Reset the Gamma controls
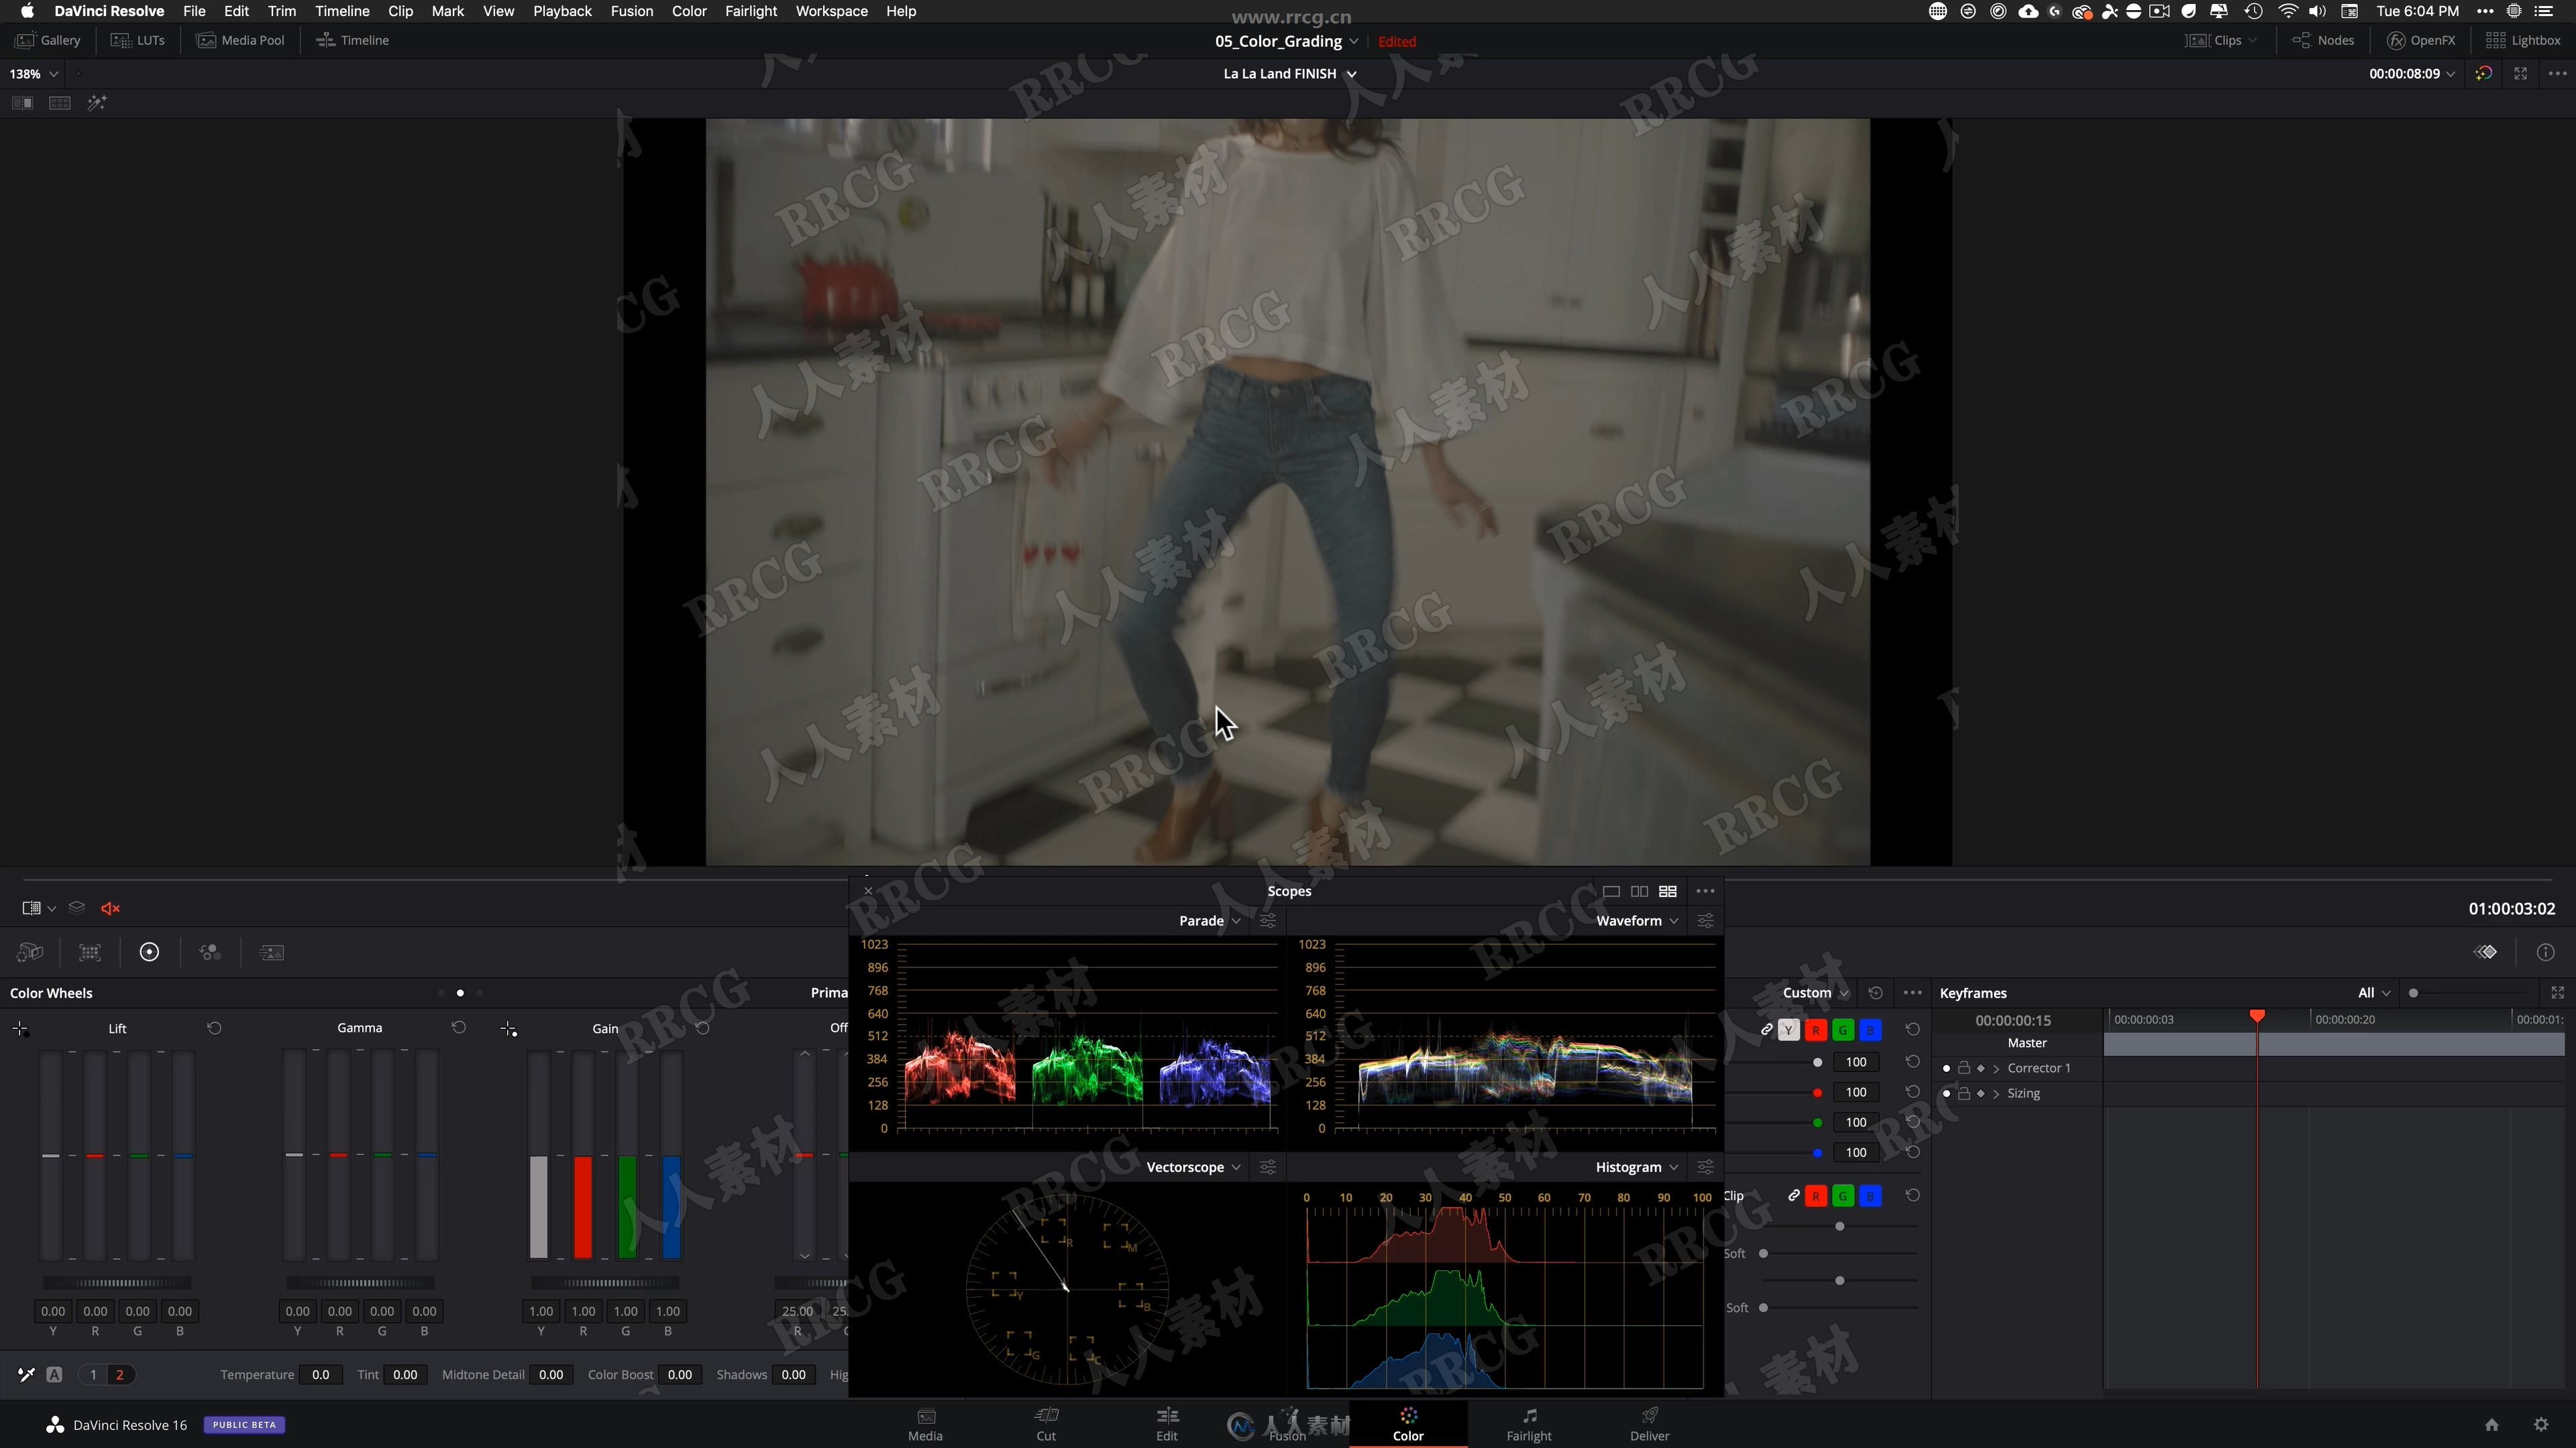 tap(458, 1027)
